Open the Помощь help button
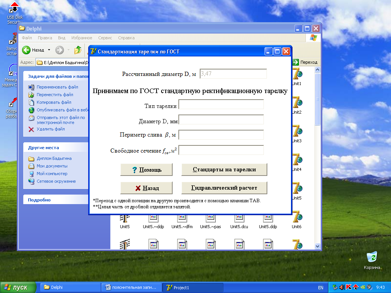The height and width of the screenshot is (293, 391). point(146,170)
